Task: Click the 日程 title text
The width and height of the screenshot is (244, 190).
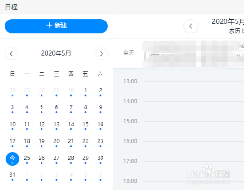Action: (x=11, y=7)
